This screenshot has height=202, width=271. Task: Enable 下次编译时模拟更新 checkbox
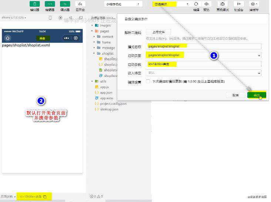[148, 81]
